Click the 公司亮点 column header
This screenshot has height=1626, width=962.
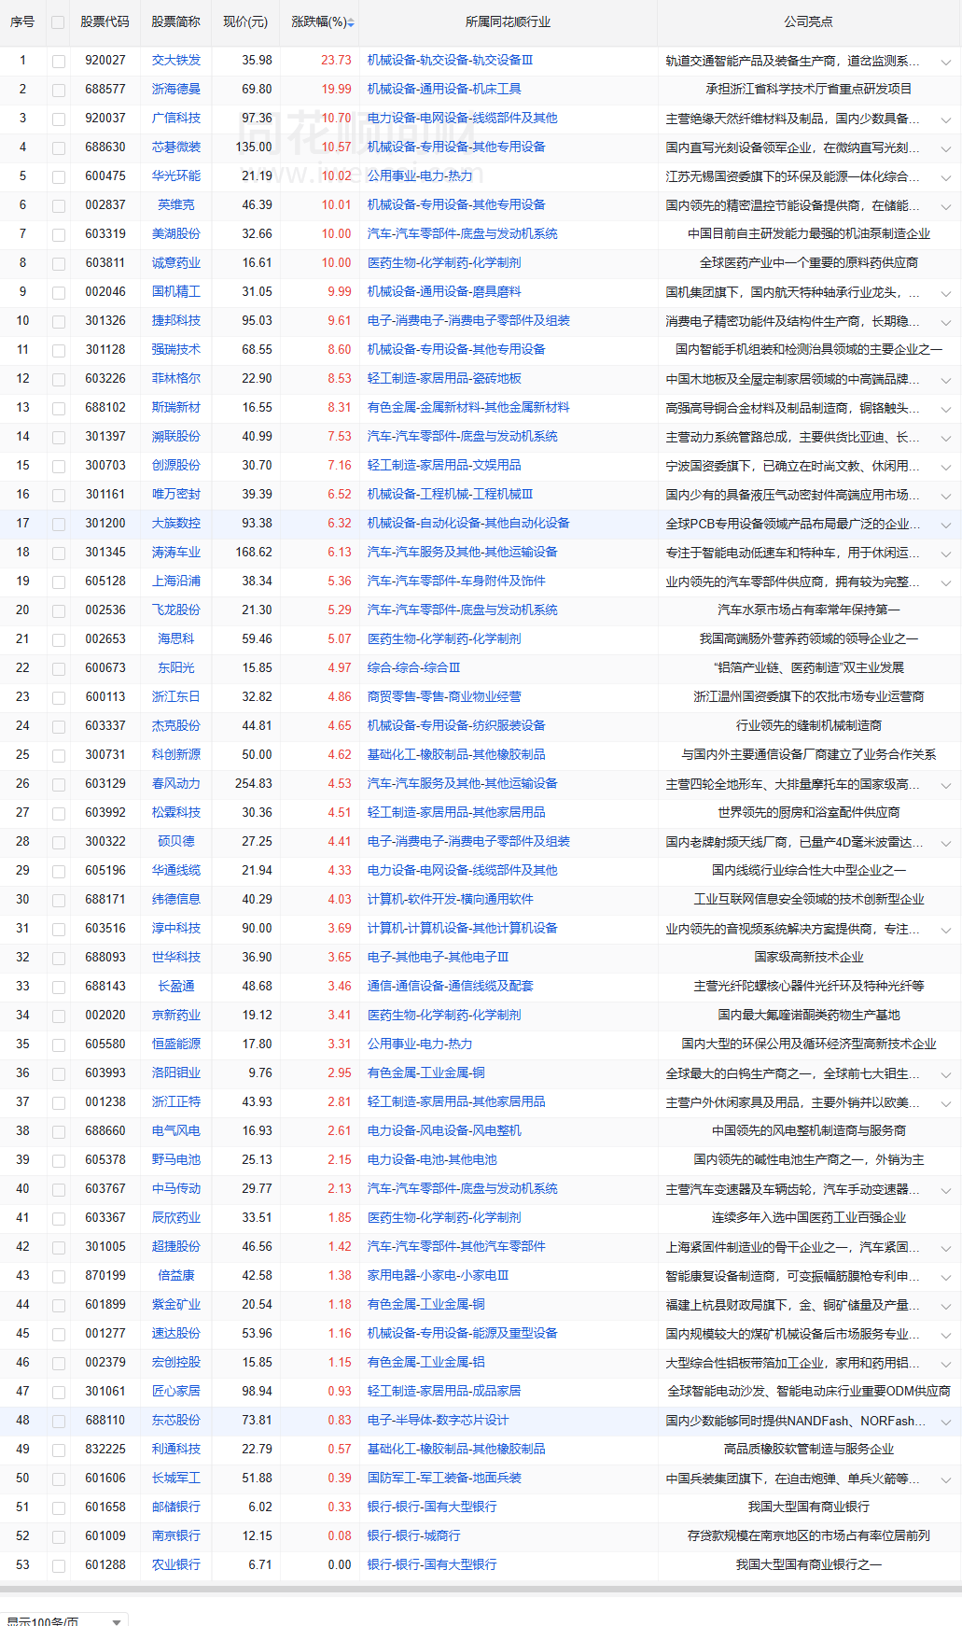pos(809,21)
